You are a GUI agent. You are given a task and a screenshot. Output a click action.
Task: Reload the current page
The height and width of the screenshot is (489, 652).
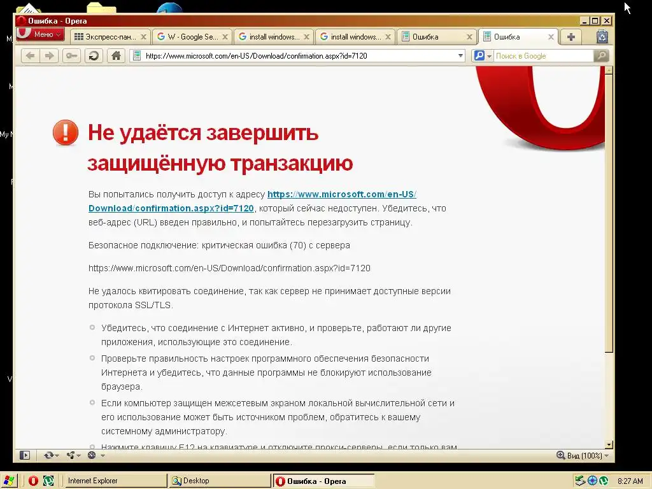[94, 56]
